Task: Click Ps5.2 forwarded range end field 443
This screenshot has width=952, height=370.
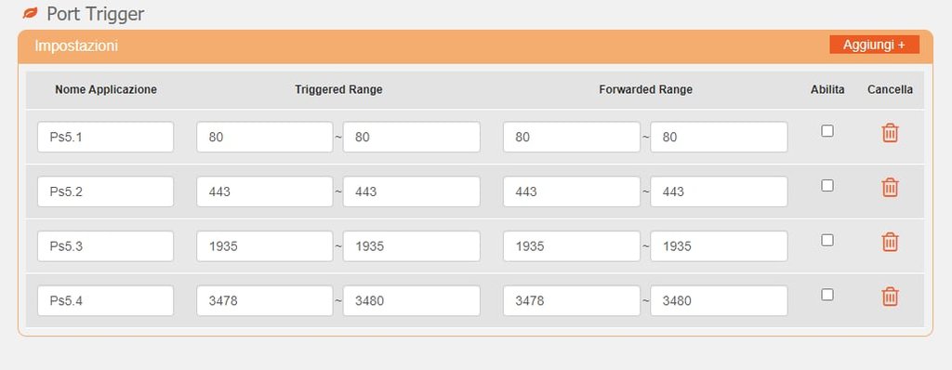Action: (x=719, y=192)
